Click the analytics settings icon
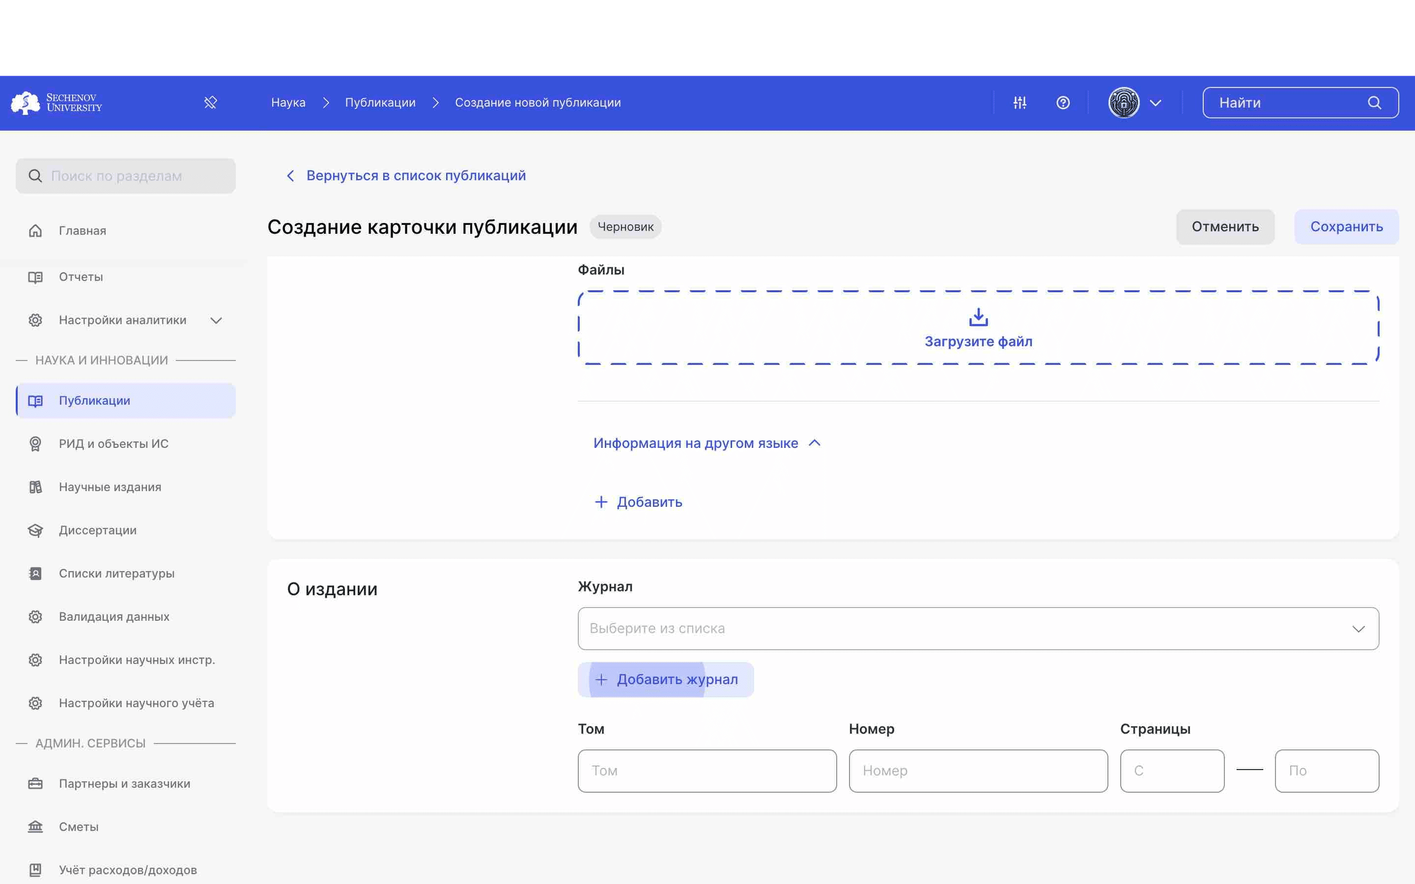The width and height of the screenshot is (1415, 884). pos(34,320)
